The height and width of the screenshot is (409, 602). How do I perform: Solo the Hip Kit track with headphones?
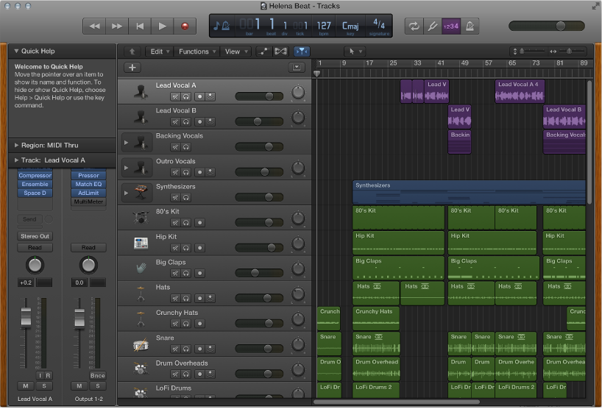[185, 248]
